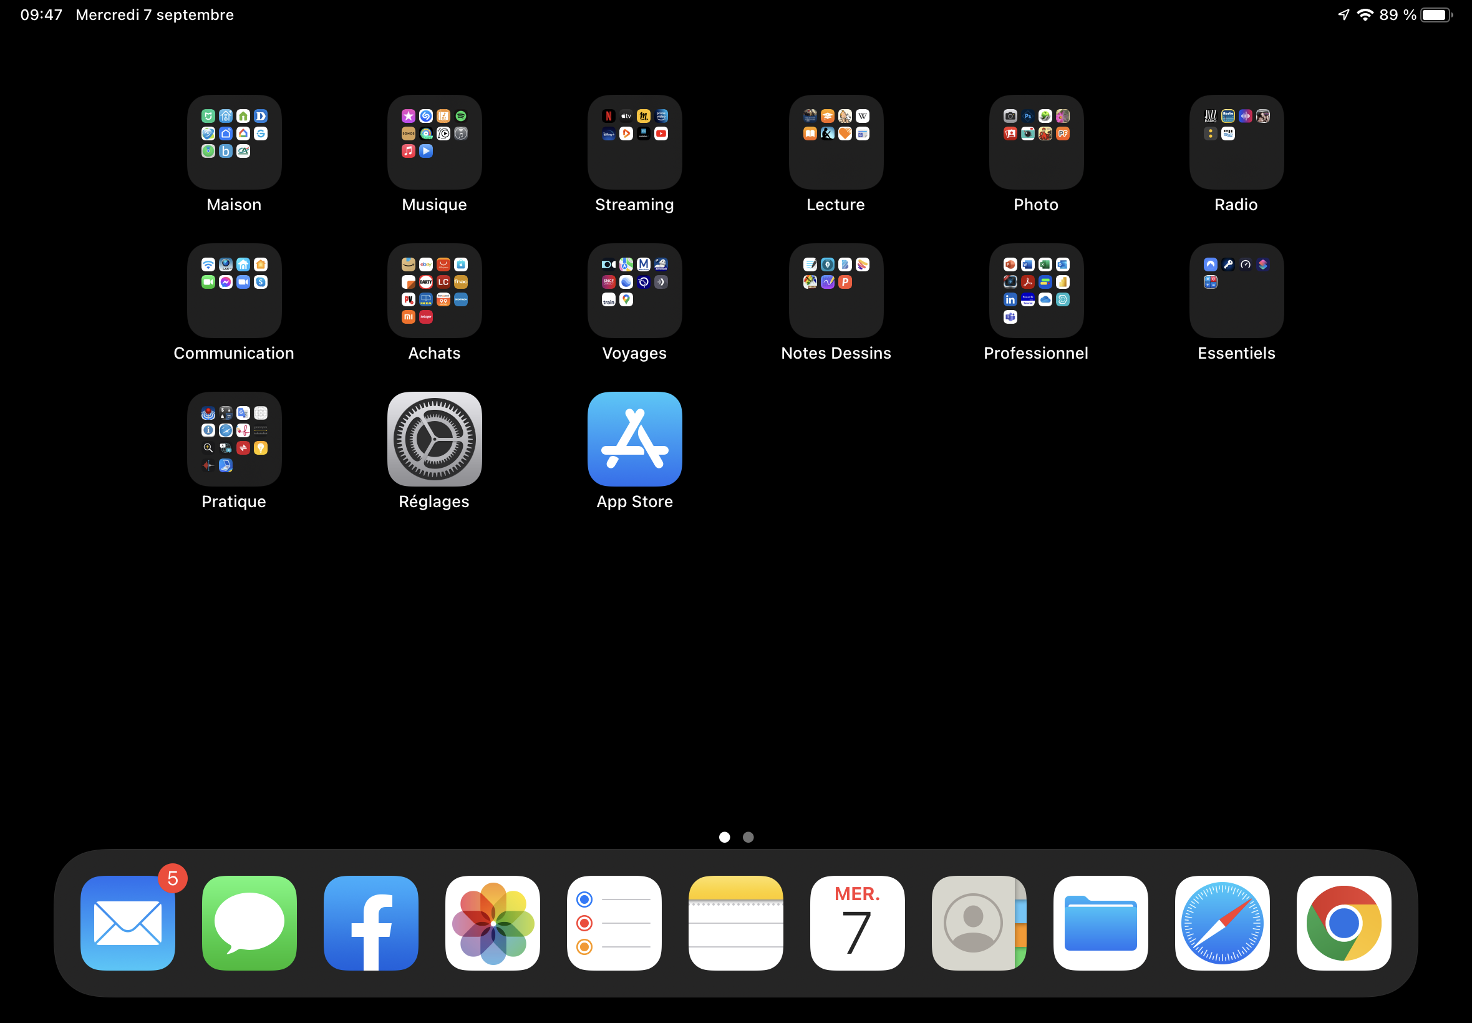The image size is (1472, 1023).
Task: Expand the Maison folder
Action: click(234, 142)
